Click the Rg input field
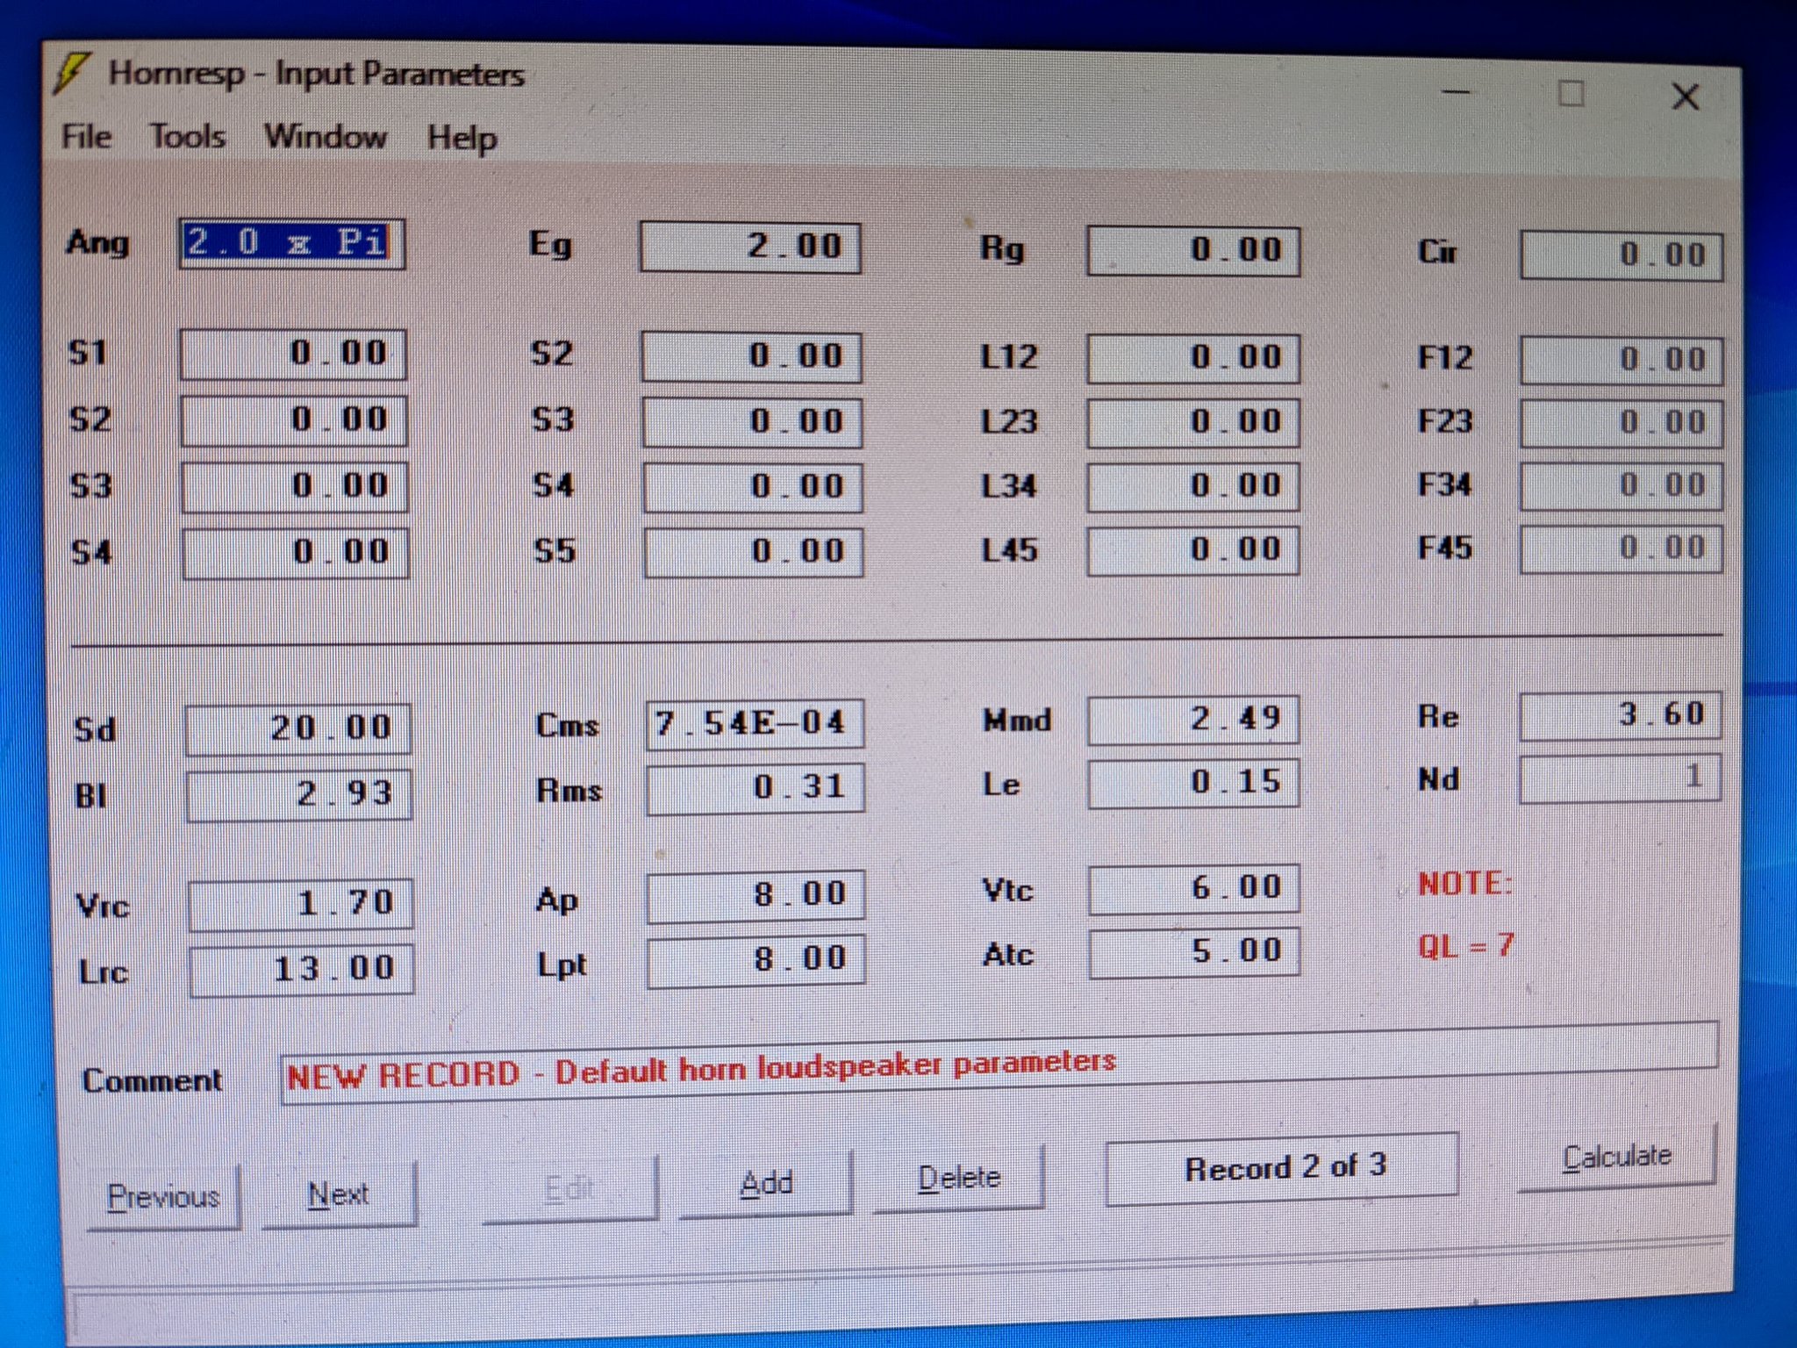 click(1193, 251)
